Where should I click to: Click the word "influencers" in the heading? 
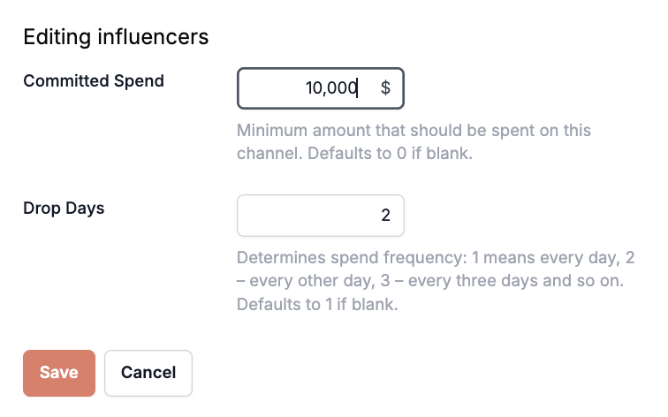coord(154,36)
